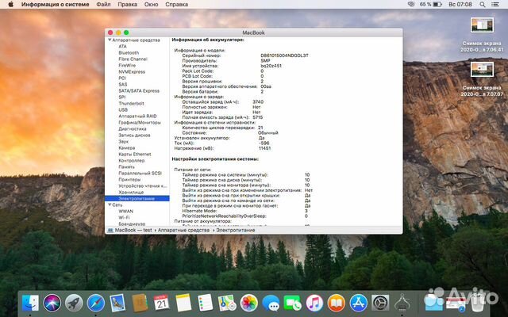Open System Preferences gear icon in Dock

pyautogui.click(x=380, y=304)
